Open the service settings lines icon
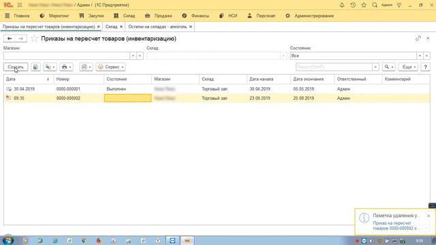The image size is (436, 245). pyautogui.click(x=399, y=5)
